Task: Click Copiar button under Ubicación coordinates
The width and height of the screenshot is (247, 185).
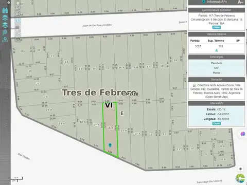Action: [217, 123]
